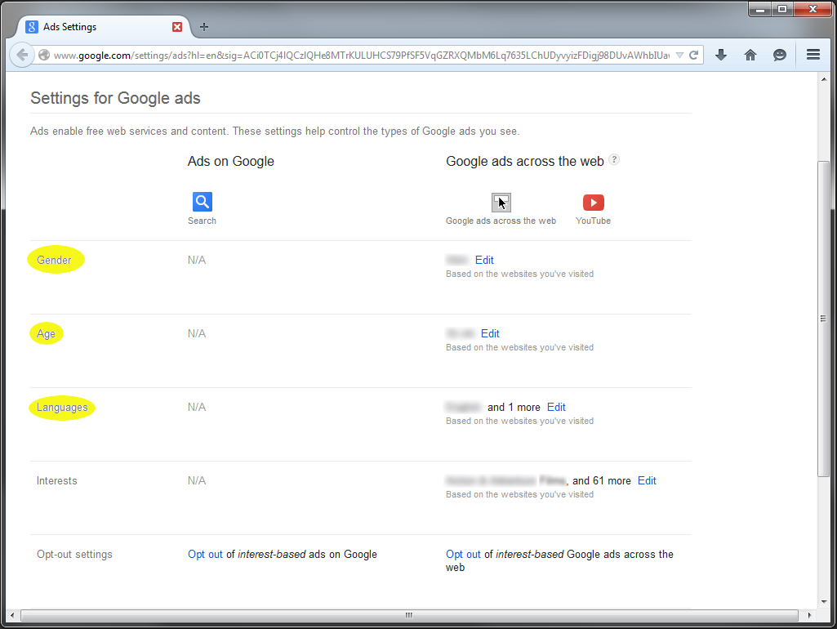Opt out of Google ads across the web

463,554
